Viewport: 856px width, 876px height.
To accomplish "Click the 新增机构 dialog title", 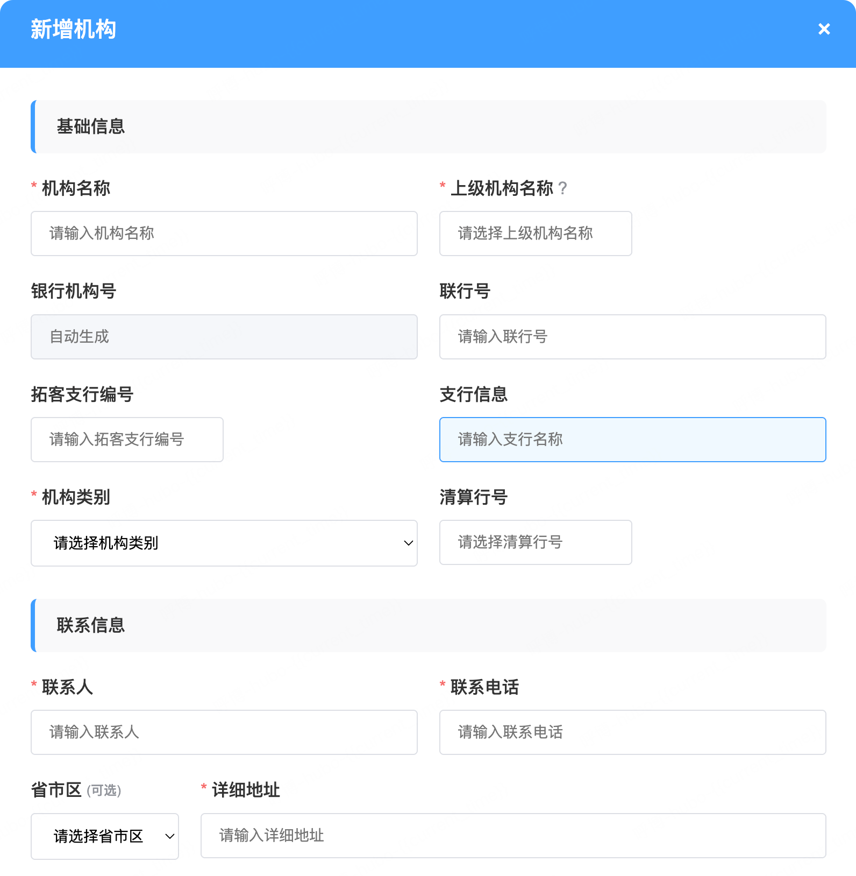I will pos(73,30).
